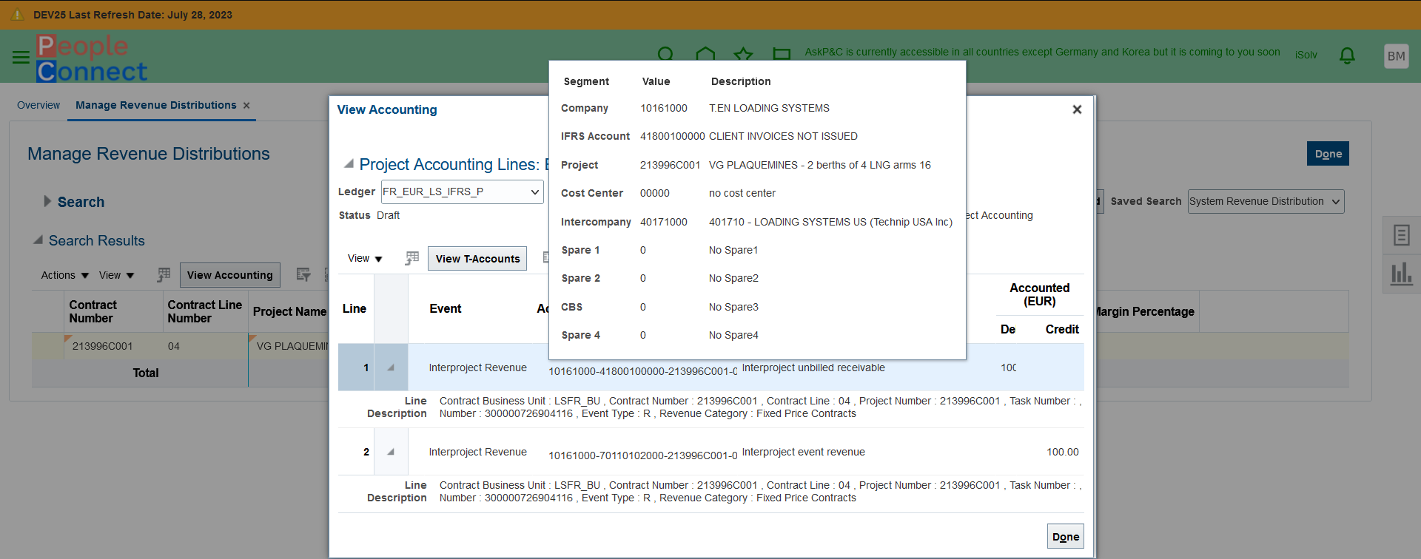
Task: Open the warning icon in refresh banner
Action: (18, 15)
